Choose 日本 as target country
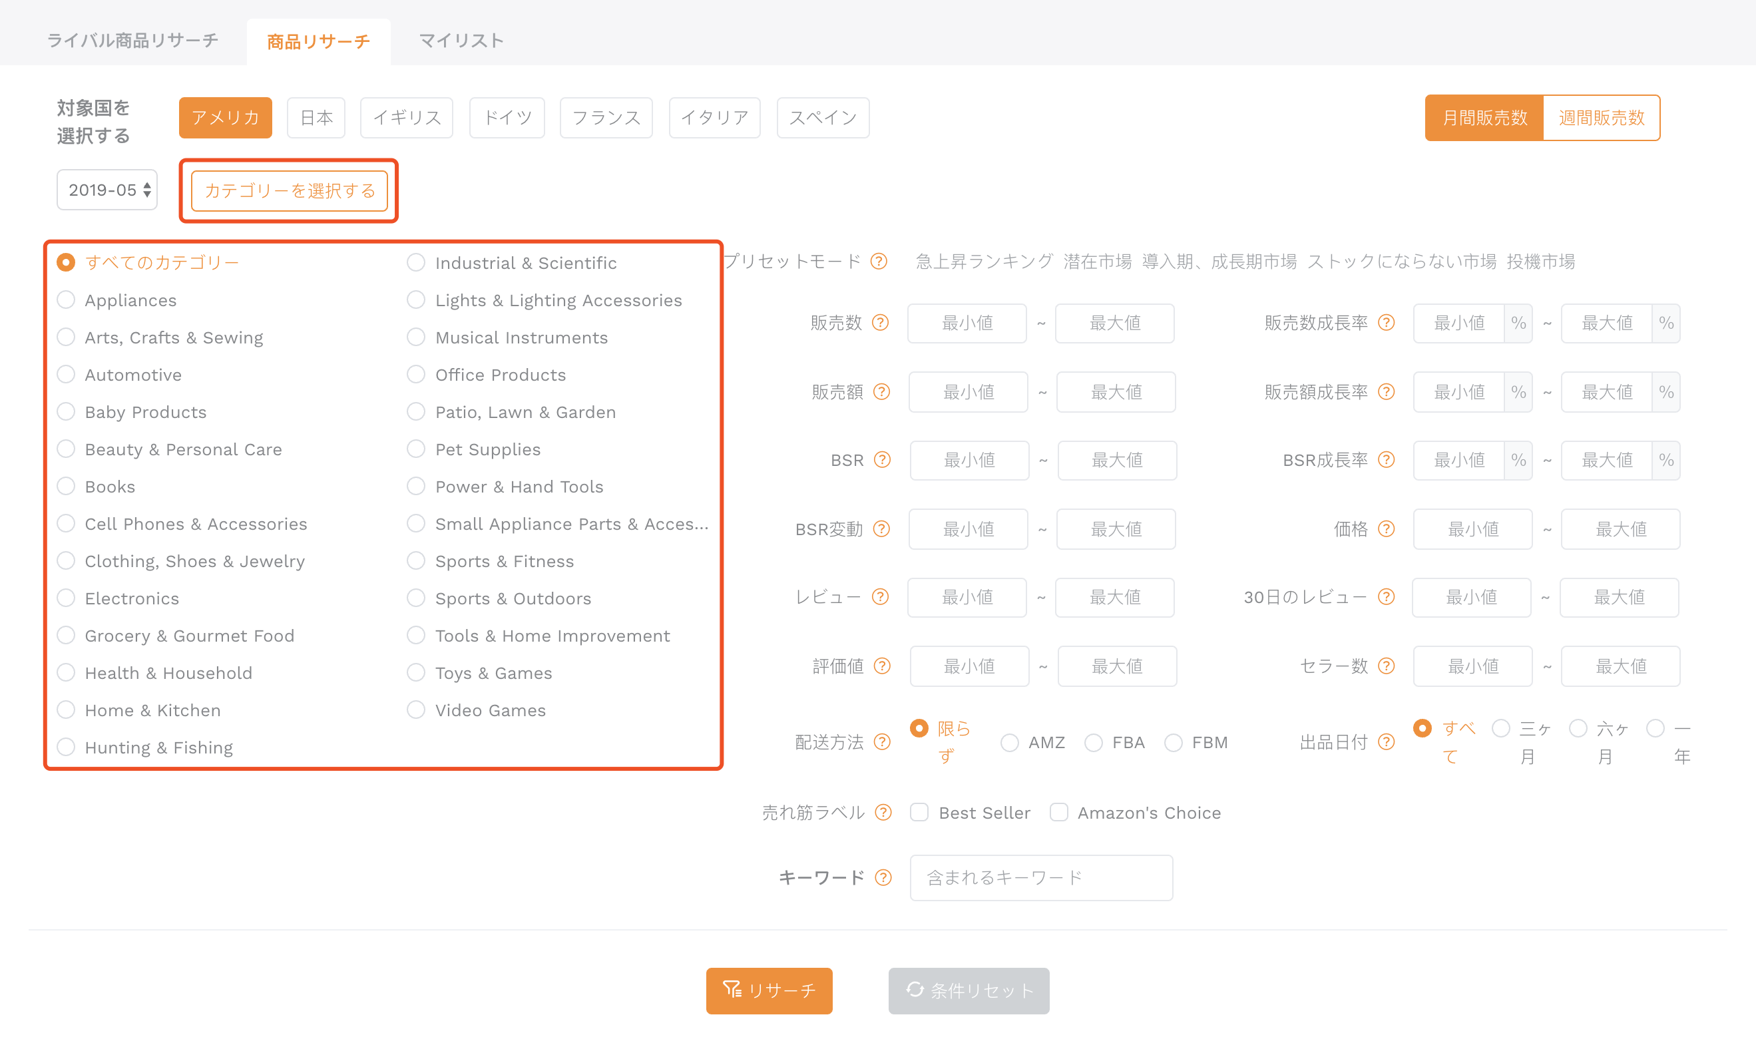The height and width of the screenshot is (1049, 1756). coord(316,118)
